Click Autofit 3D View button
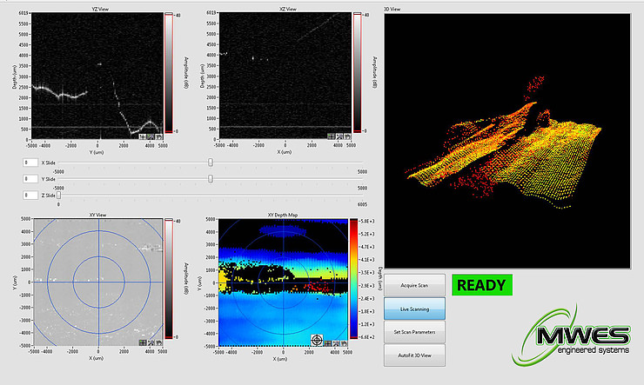The width and height of the screenshot is (644, 385). pos(414,355)
